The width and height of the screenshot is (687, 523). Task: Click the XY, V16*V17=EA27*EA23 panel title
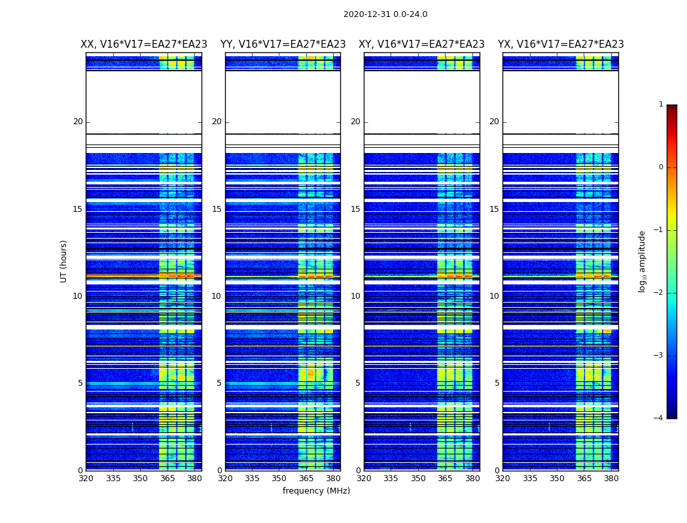(421, 44)
